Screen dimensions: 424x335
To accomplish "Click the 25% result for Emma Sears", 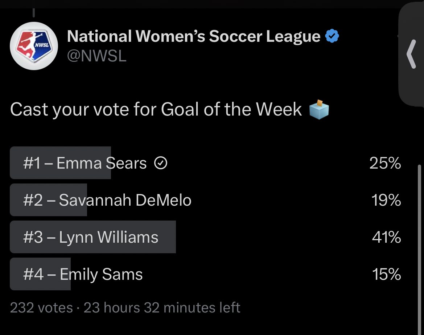I will [x=385, y=164].
